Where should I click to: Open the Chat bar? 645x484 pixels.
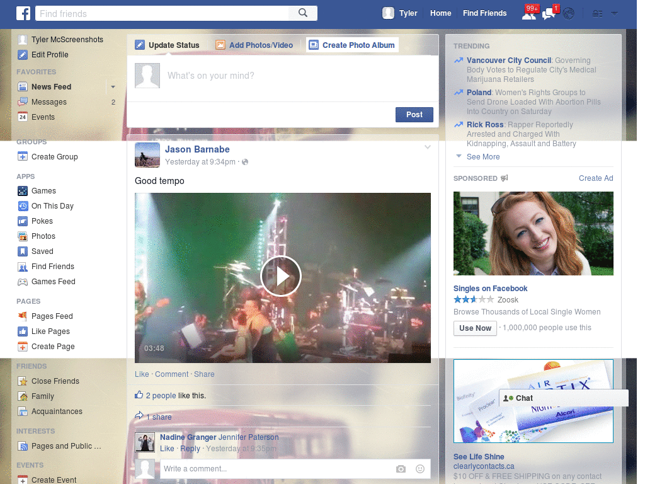tap(564, 398)
